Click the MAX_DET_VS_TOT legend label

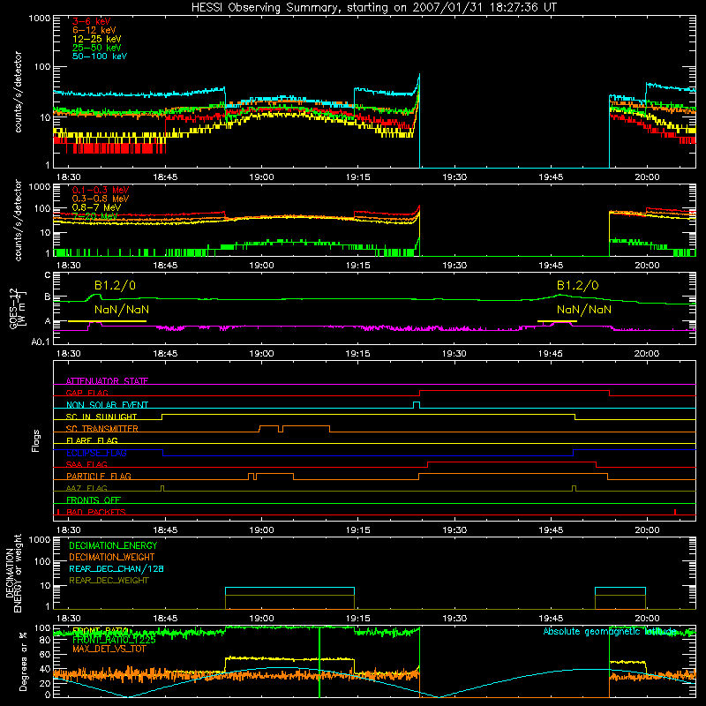[x=109, y=649]
